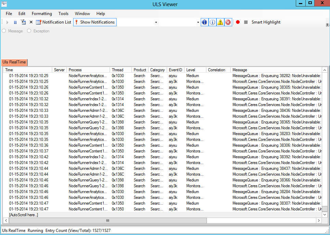Viewport: 330px width, 235px height.
Task: Select row with message Enqueuing 38436
Action: click(162, 111)
